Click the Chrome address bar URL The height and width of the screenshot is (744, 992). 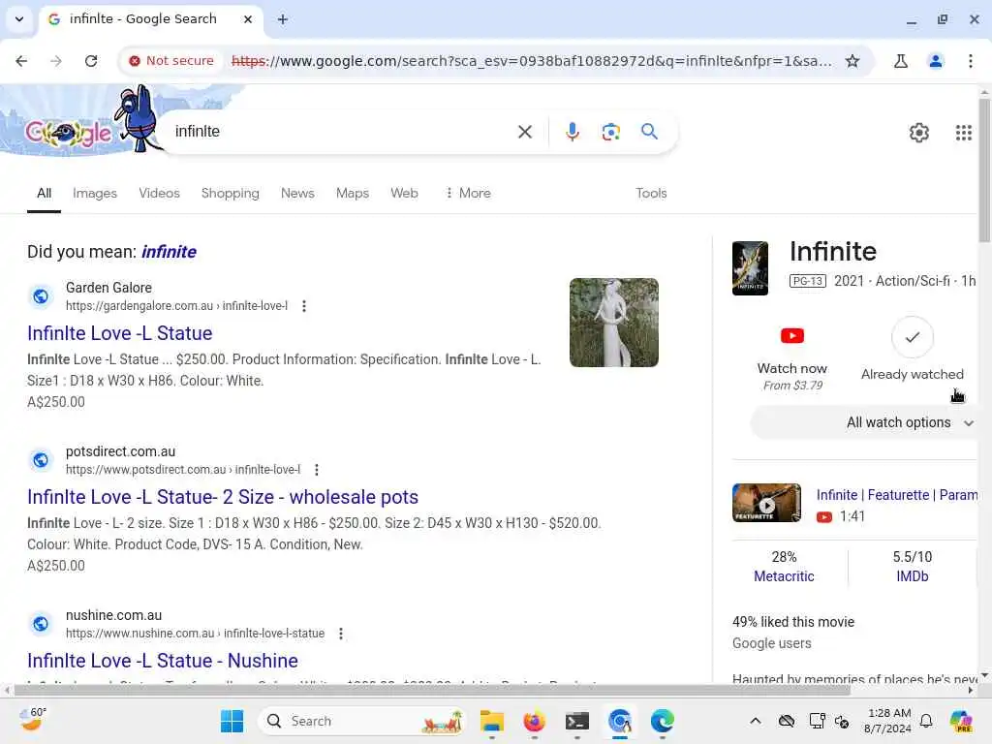pos(532,61)
